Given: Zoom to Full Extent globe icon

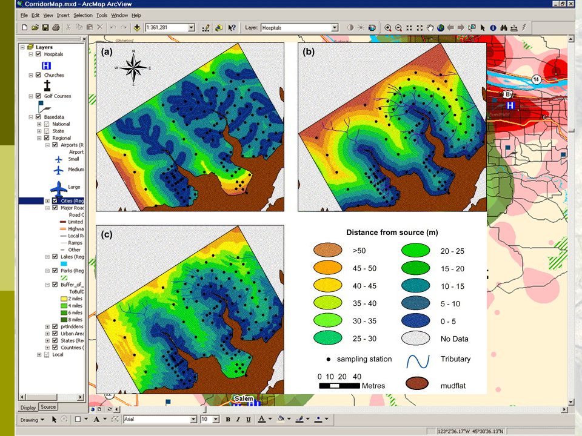Looking at the screenshot, I should tap(441, 28).
